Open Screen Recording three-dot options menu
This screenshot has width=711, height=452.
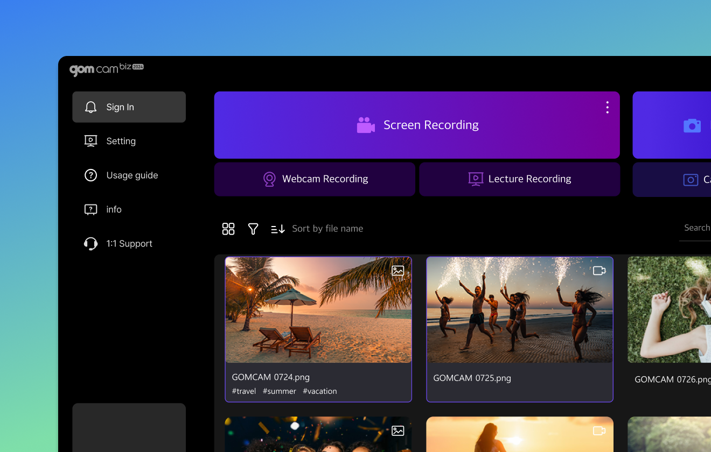tap(607, 108)
